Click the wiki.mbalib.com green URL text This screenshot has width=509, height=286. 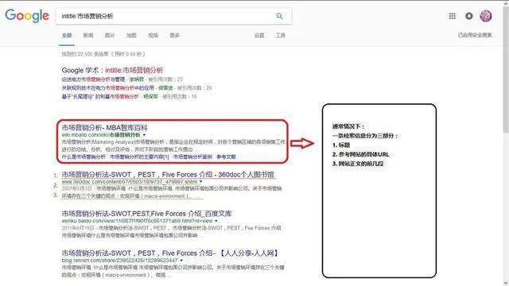pyautogui.click(x=101, y=135)
